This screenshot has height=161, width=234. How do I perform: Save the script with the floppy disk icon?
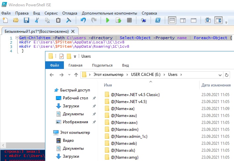[26, 20]
